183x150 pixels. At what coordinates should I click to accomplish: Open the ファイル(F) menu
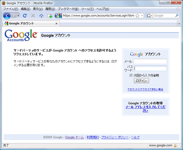coord(11,9)
